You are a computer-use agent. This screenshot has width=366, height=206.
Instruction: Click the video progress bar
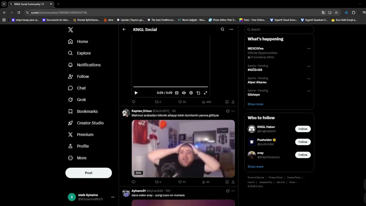[x=170, y=87]
